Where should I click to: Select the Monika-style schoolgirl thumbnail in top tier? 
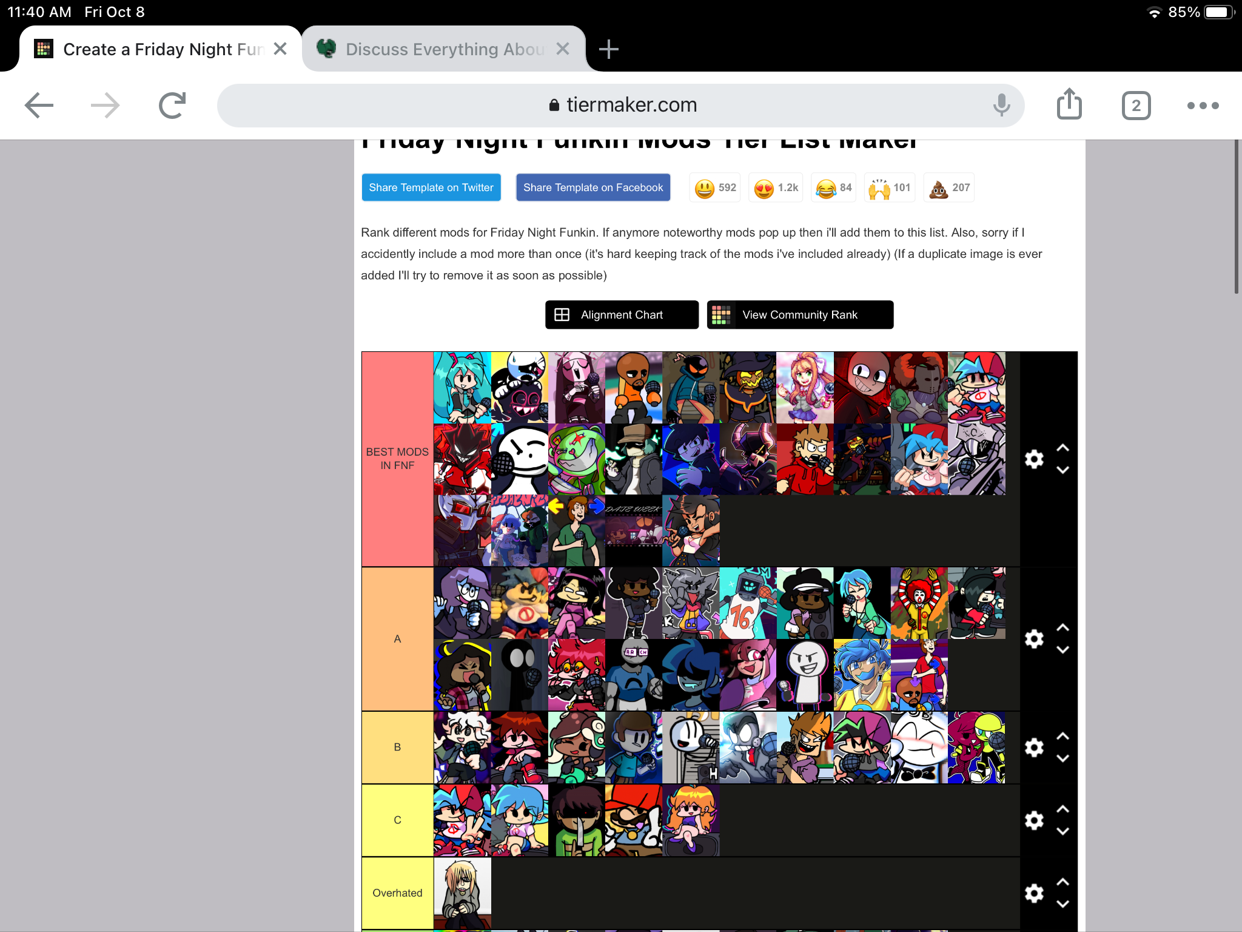click(x=805, y=388)
